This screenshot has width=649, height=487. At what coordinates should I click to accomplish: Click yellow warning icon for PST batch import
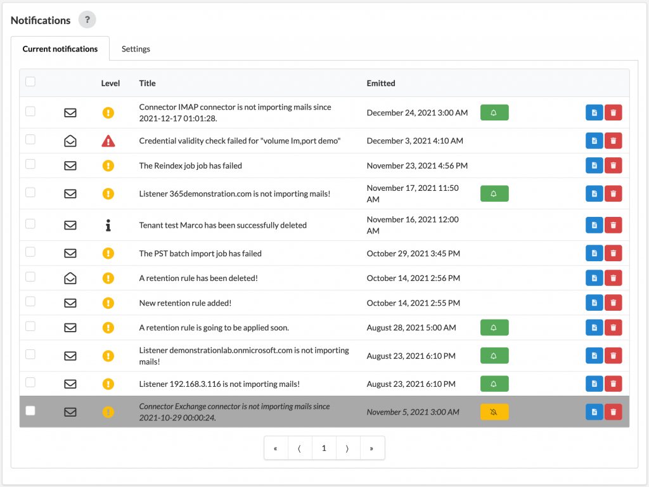(x=108, y=254)
